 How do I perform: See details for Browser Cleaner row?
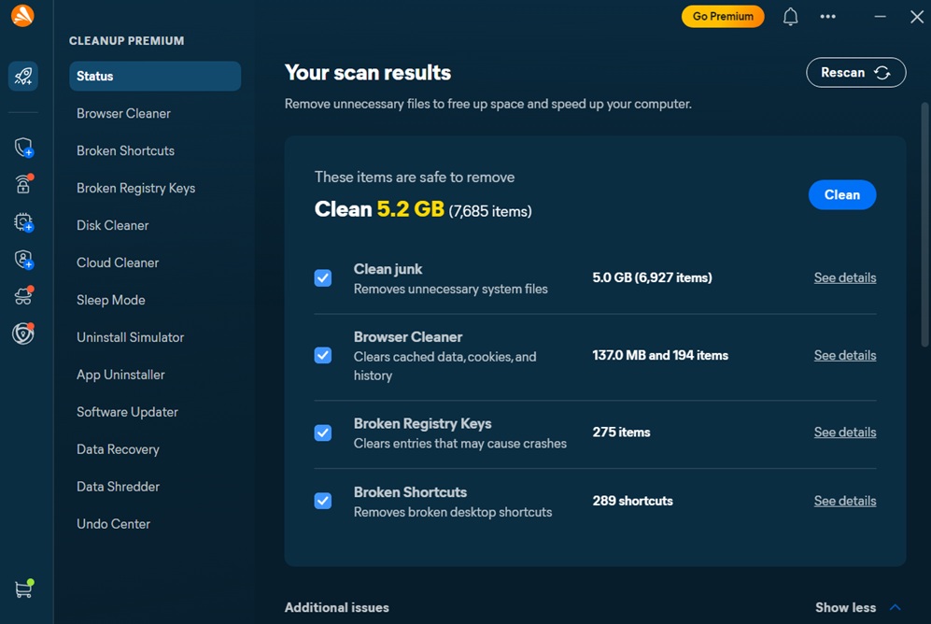[845, 355]
